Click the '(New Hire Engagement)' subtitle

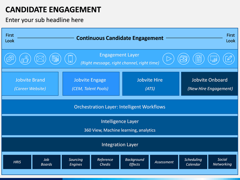click(x=210, y=89)
